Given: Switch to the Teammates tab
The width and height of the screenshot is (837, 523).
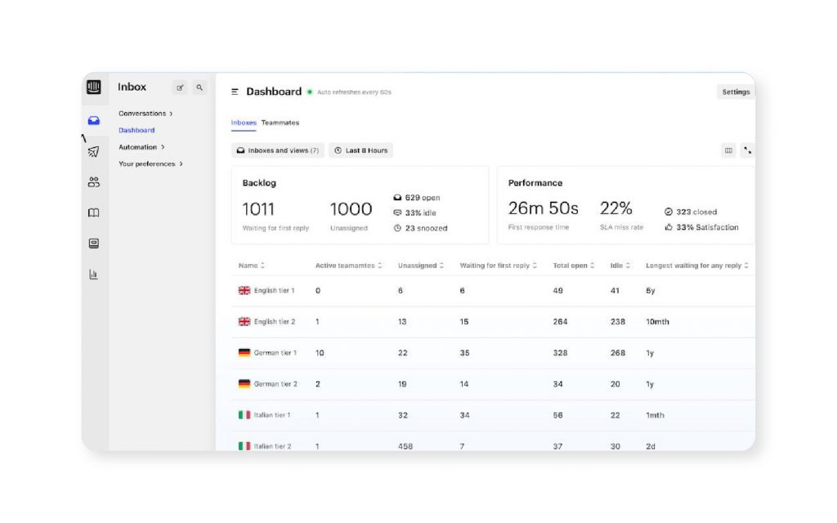Looking at the screenshot, I should tap(280, 123).
